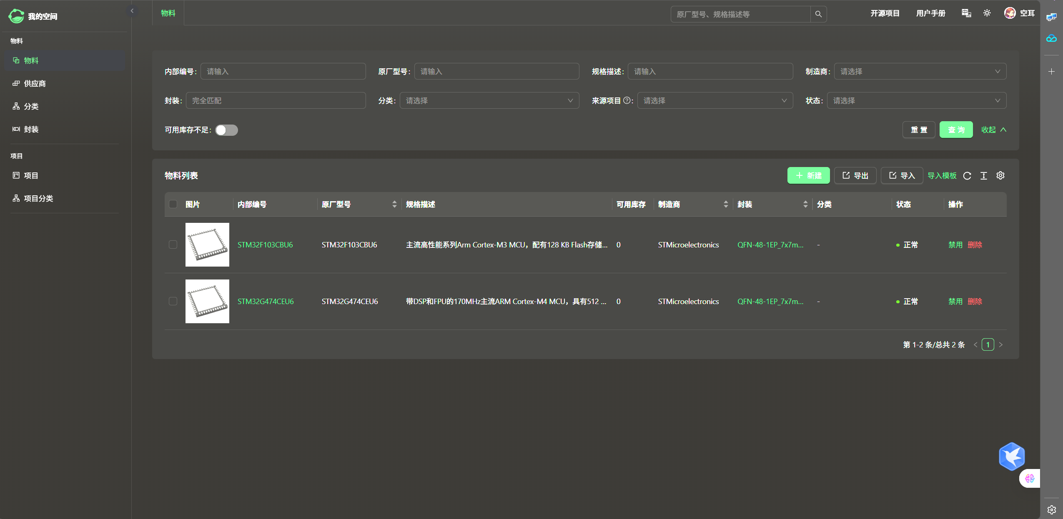Click the 规格描述 filter input field

coord(710,71)
